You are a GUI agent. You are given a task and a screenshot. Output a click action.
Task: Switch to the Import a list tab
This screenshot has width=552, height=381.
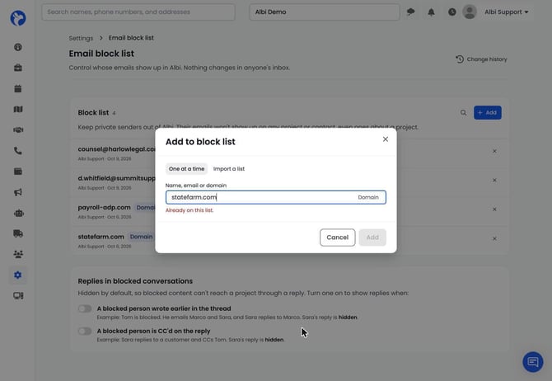[x=229, y=169]
